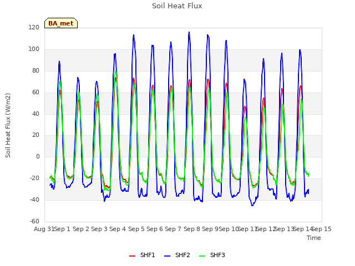Screen dimensions: 355x266
Task: Toggle the SHF3 series in legend
Action: point(212,255)
